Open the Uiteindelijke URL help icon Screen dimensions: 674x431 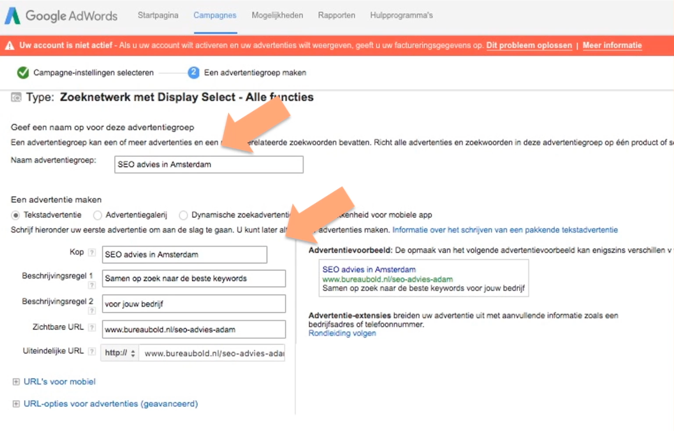[x=91, y=352]
